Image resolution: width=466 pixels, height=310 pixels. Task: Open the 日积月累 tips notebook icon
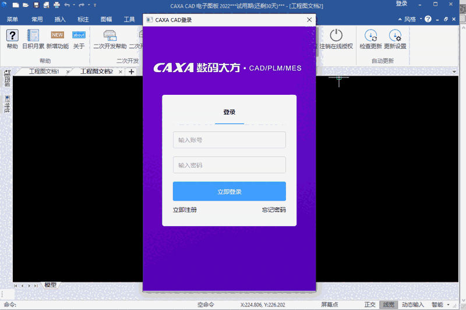pos(33,39)
